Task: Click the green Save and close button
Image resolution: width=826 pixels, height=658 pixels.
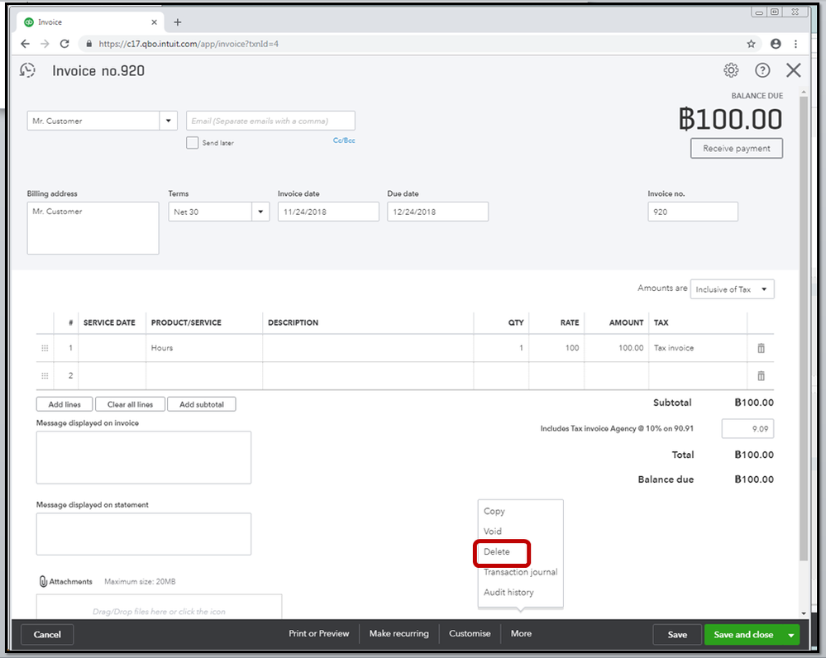Action: point(743,635)
